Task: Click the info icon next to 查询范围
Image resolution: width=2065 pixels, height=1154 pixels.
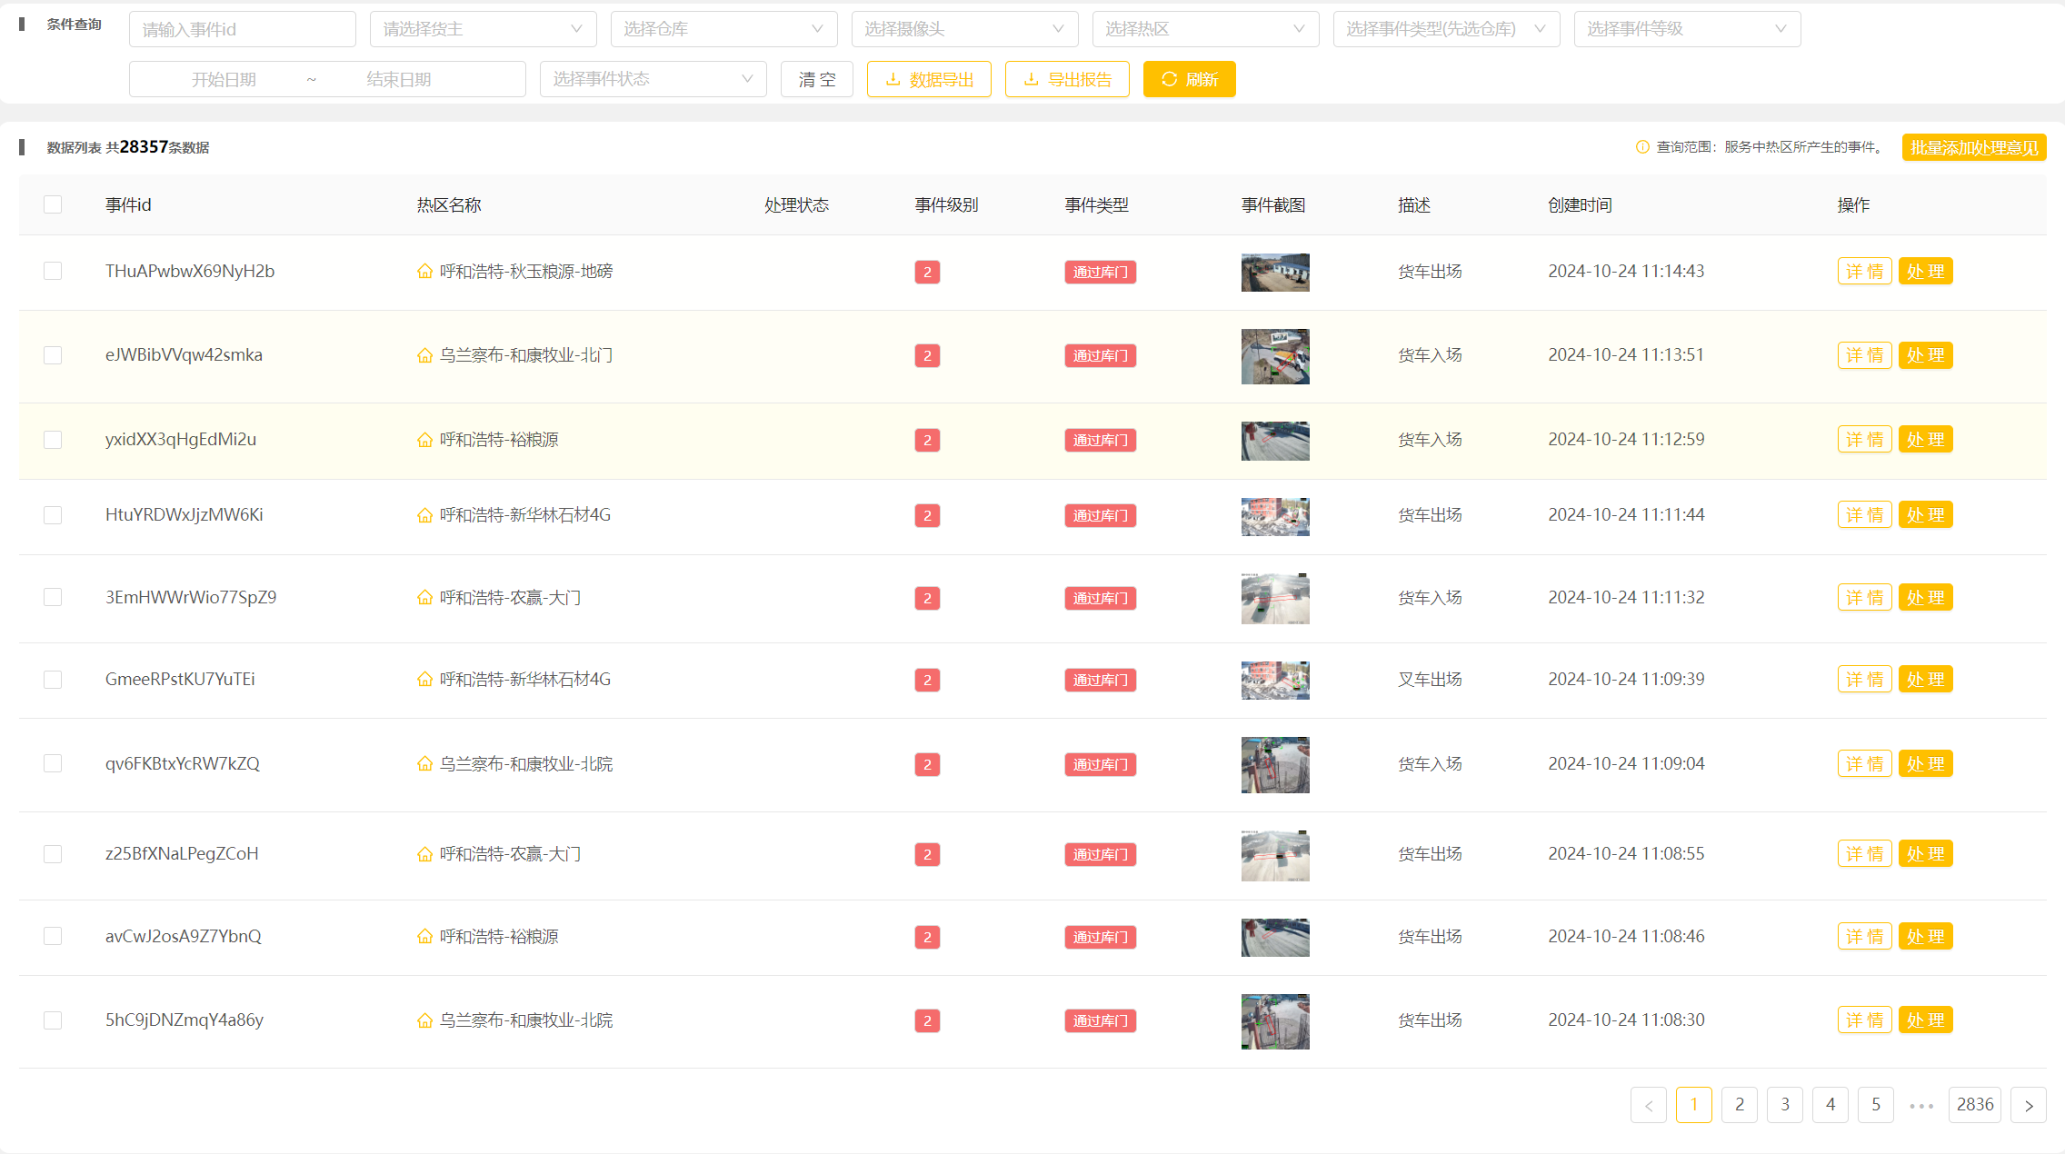Action: pos(1642,147)
